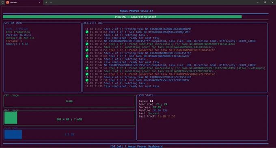
Task: Select the Env: Production line
Action: point(18,32)
